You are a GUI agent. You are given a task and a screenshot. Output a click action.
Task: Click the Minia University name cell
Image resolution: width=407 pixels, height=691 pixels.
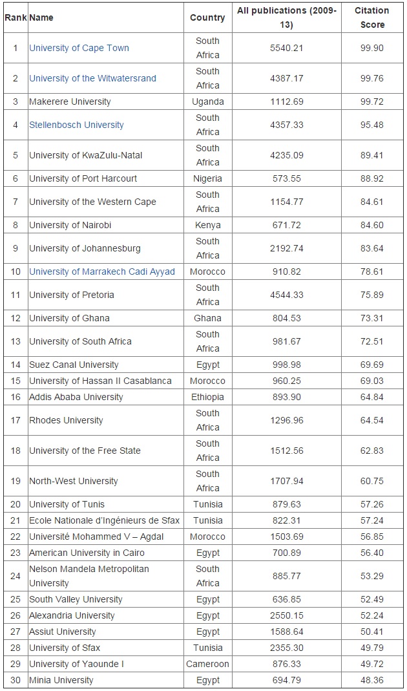(x=61, y=680)
